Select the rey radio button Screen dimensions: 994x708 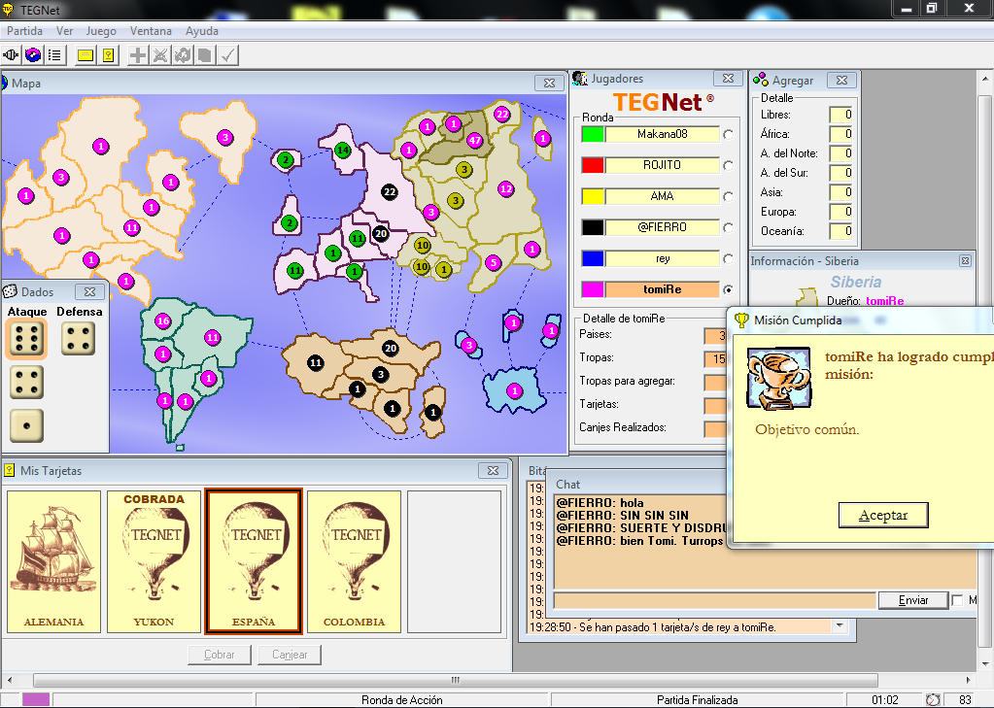(729, 258)
